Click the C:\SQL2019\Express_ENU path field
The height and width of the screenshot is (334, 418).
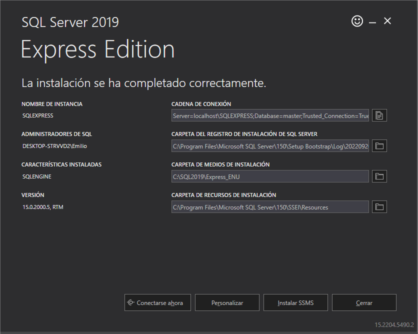270,176
